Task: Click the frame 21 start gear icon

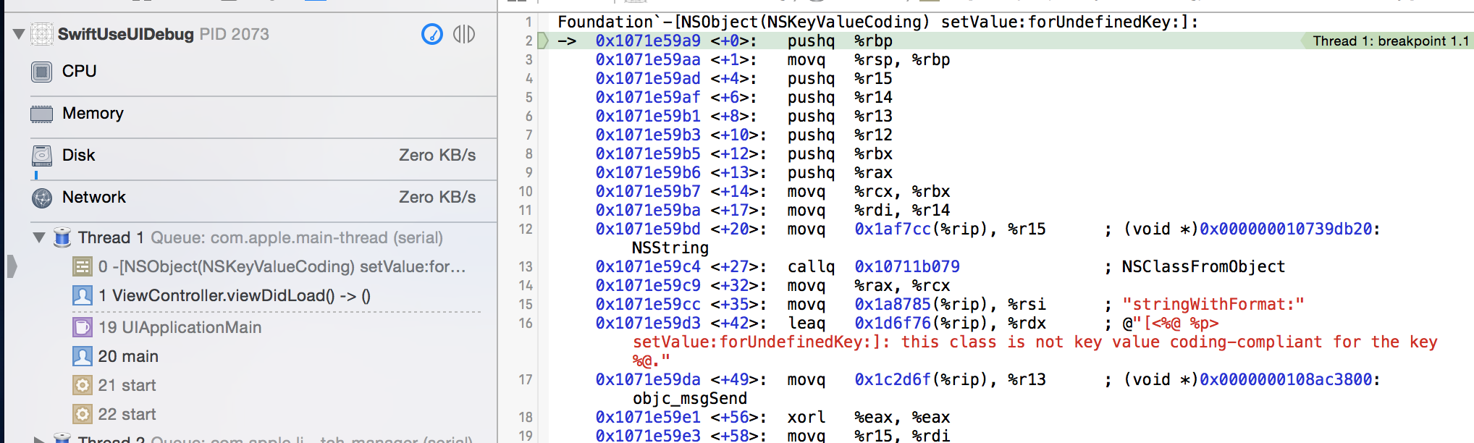Action: point(83,385)
